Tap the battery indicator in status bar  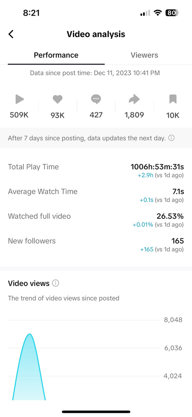(x=172, y=13)
